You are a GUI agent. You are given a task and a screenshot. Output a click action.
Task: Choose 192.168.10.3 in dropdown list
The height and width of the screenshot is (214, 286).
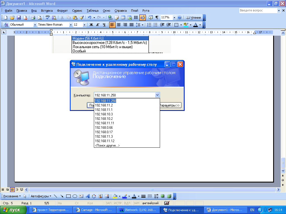127,114
